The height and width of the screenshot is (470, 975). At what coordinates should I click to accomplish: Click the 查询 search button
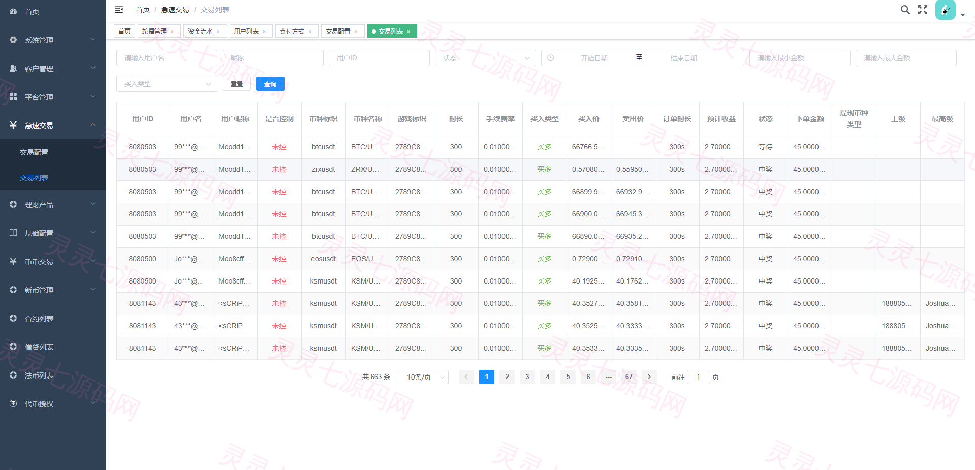tap(270, 84)
